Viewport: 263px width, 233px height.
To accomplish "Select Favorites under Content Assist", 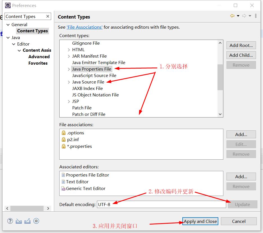I will click(x=38, y=63).
